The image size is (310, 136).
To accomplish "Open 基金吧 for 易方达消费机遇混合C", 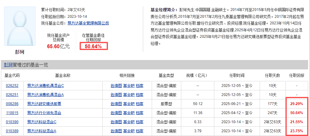I will (x=129, y=86).
